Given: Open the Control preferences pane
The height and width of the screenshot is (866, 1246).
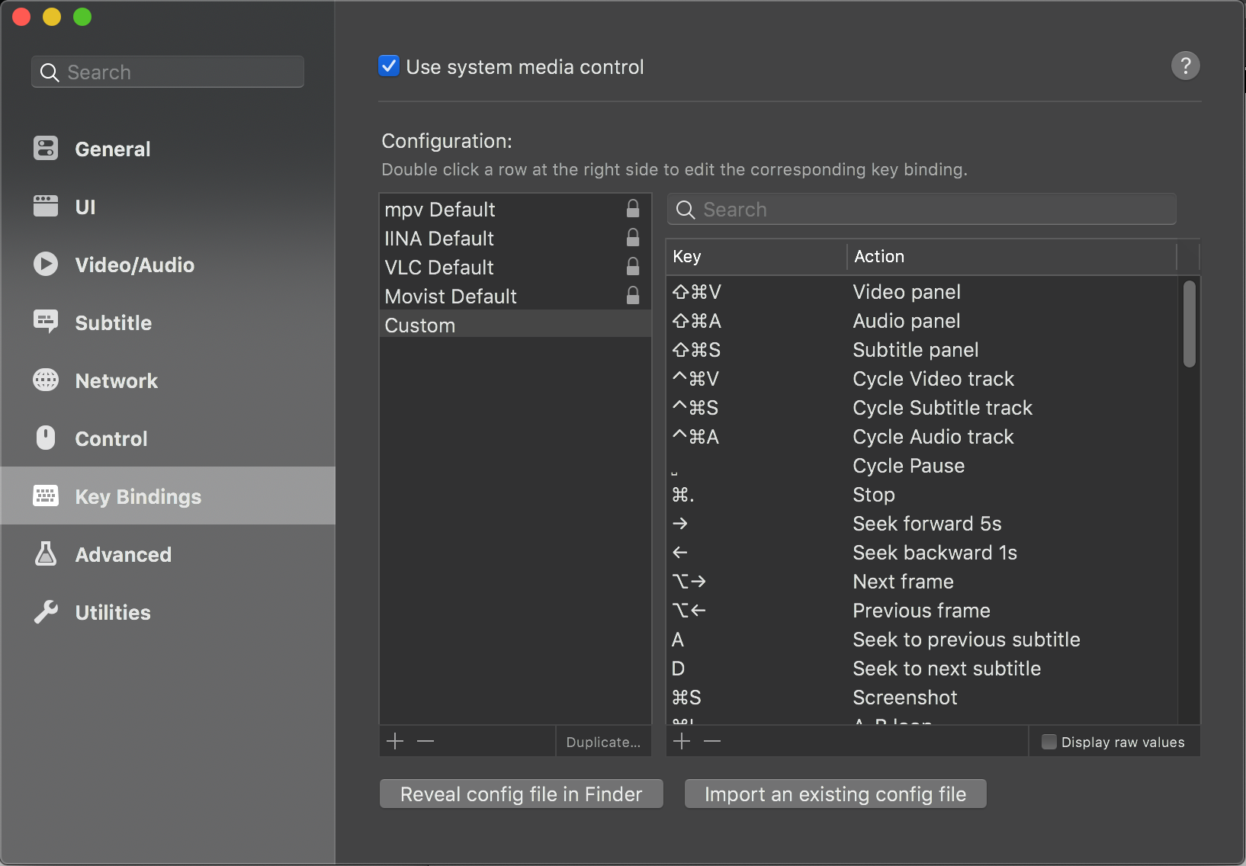Looking at the screenshot, I should [111, 439].
